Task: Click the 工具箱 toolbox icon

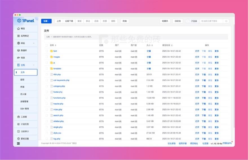Action: pos(19,117)
